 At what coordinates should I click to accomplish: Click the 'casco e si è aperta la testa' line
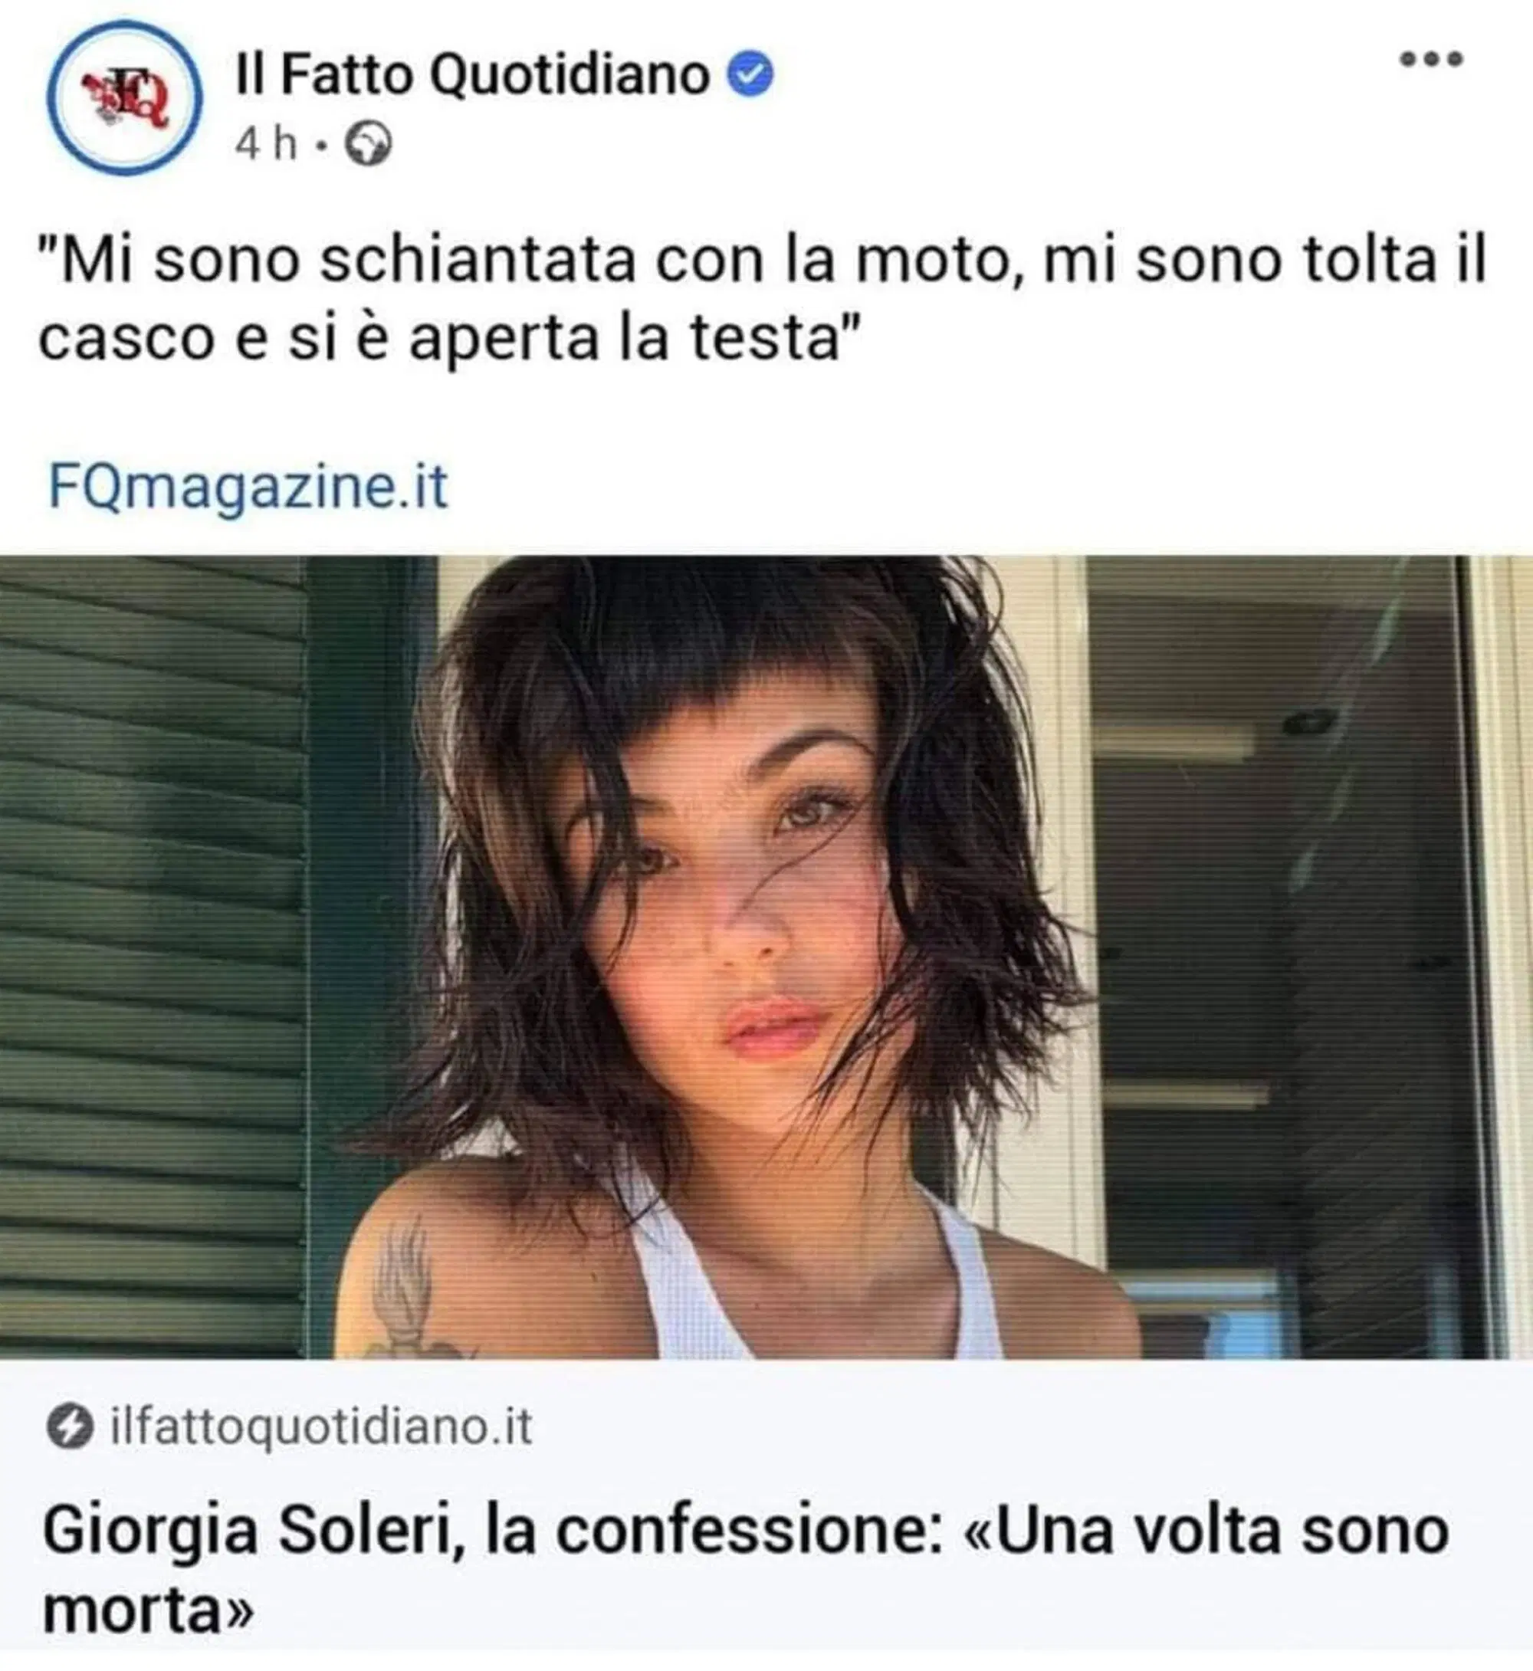click(x=446, y=339)
